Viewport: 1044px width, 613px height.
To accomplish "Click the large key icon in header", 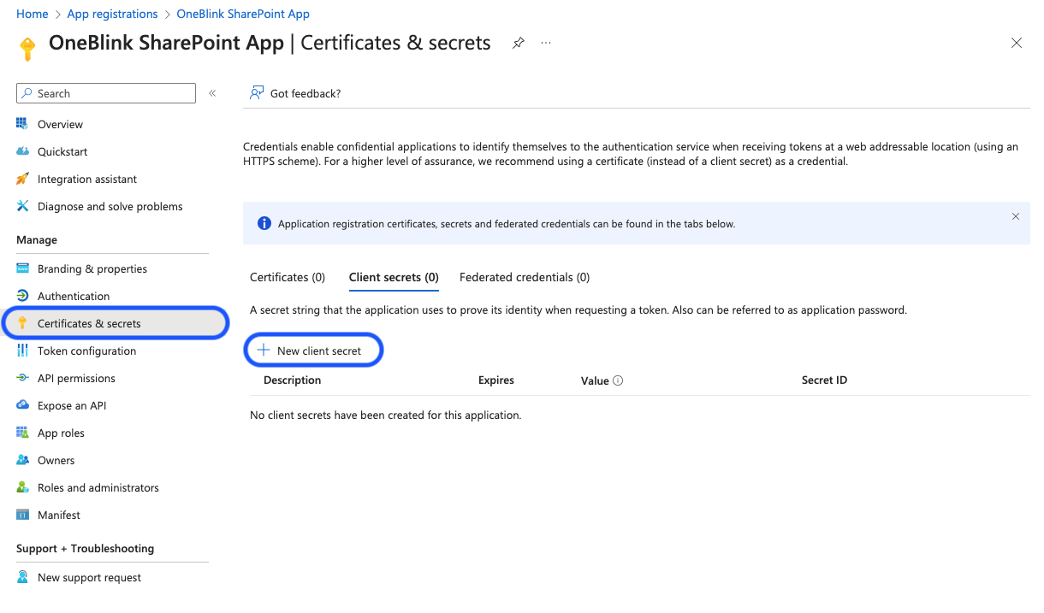I will coord(27,49).
